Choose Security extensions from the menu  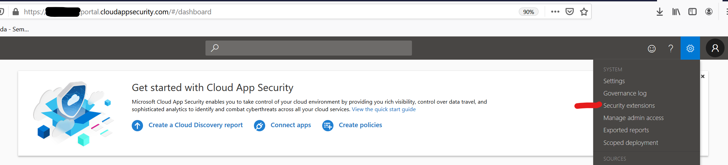(x=629, y=106)
